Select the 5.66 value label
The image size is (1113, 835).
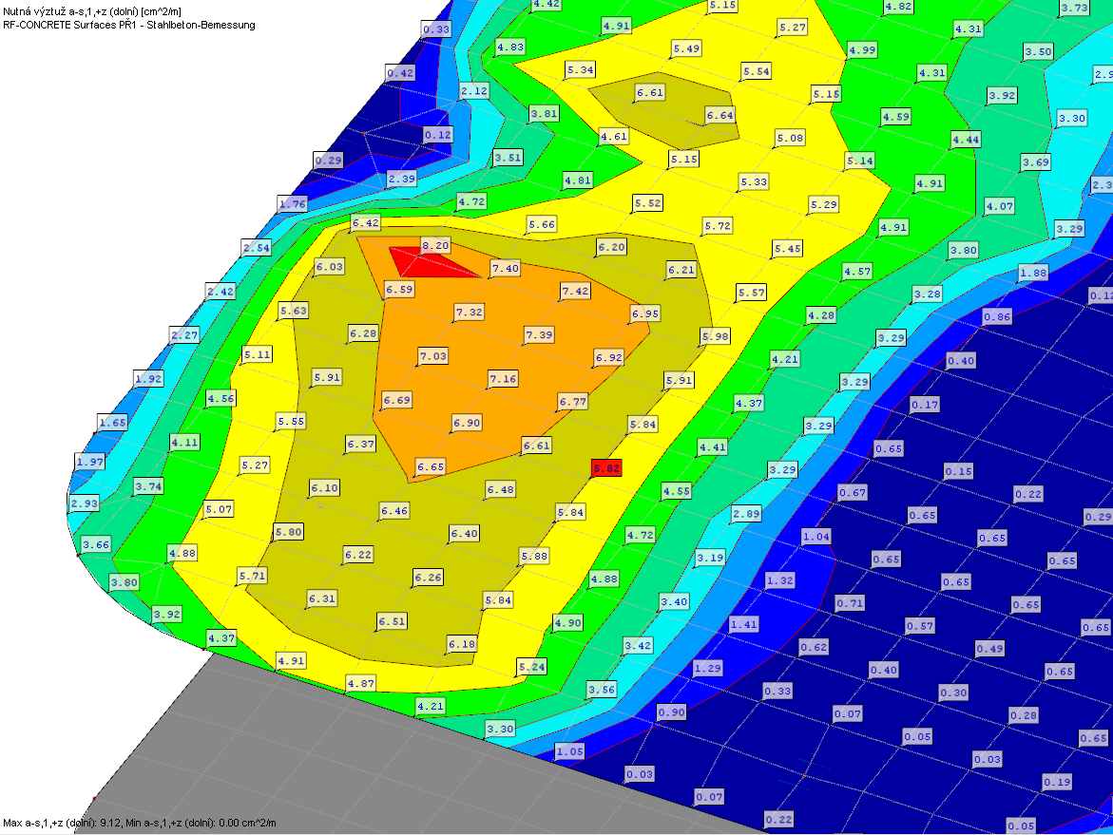542,224
